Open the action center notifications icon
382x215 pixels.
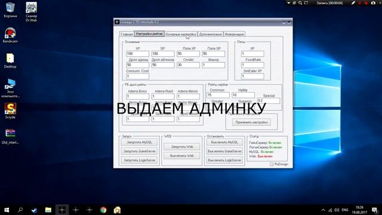(x=375, y=210)
